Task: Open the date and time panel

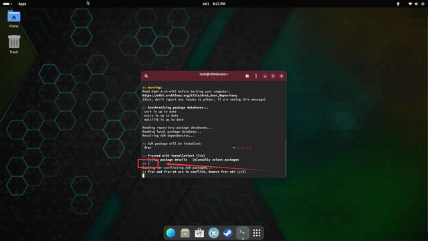Action: (214, 4)
